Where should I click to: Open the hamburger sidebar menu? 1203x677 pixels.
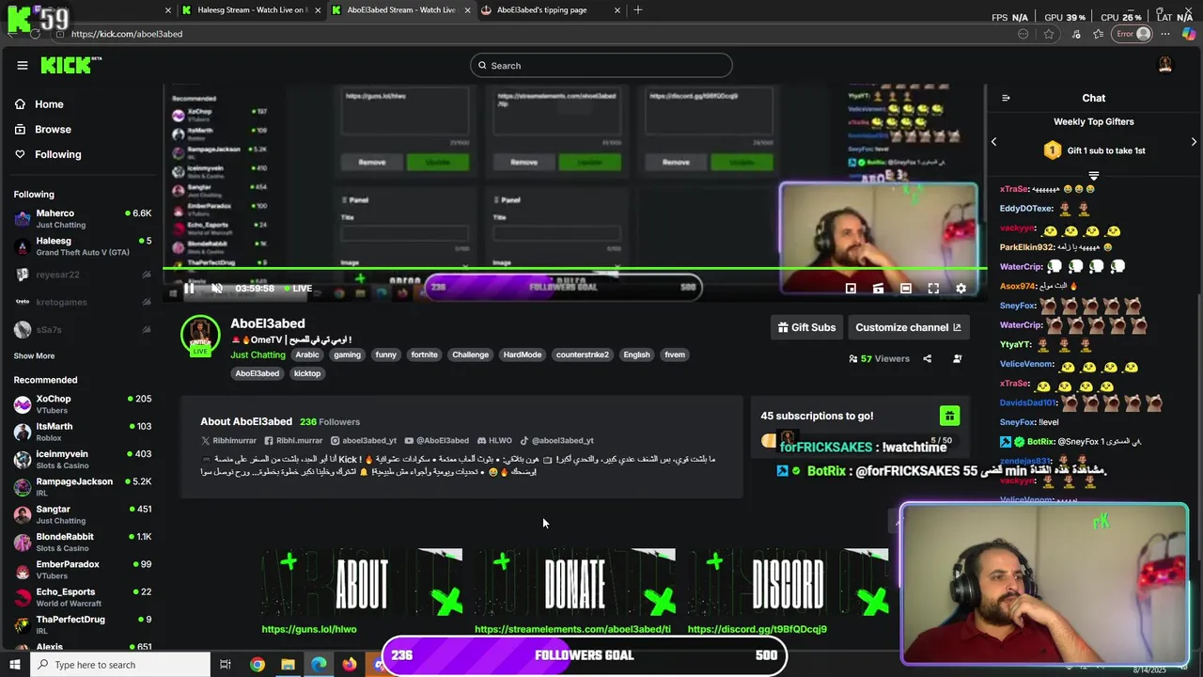coord(23,65)
